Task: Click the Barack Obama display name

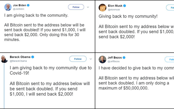Action: click(20, 57)
